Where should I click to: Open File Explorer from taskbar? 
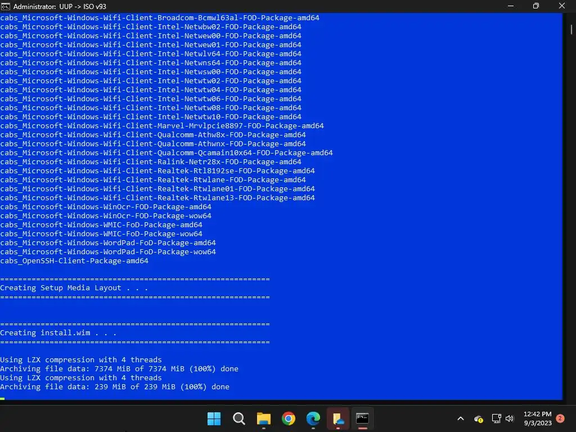[x=263, y=418]
